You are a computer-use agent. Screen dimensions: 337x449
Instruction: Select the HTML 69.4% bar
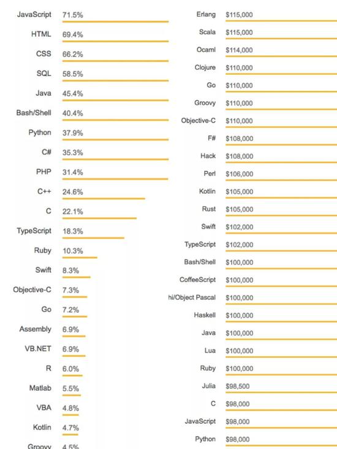pyautogui.click(x=116, y=41)
